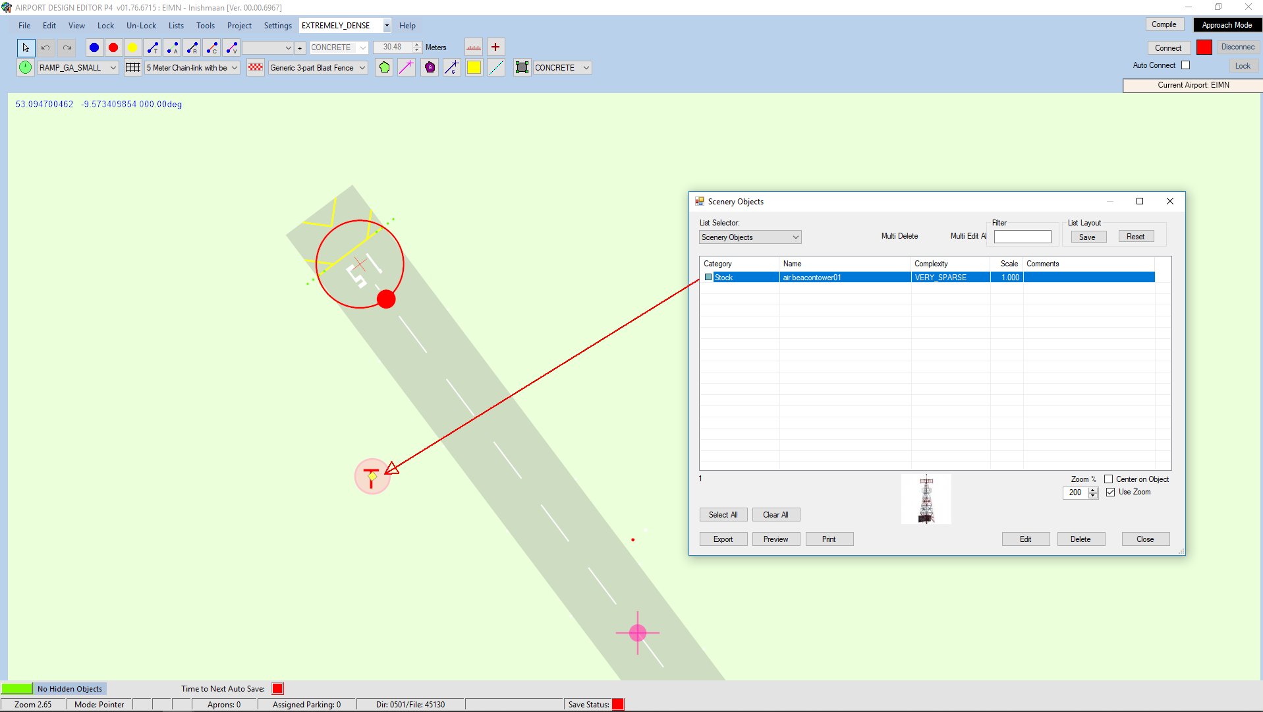
Task: Enable Center on Object checkbox
Action: (x=1109, y=479)
